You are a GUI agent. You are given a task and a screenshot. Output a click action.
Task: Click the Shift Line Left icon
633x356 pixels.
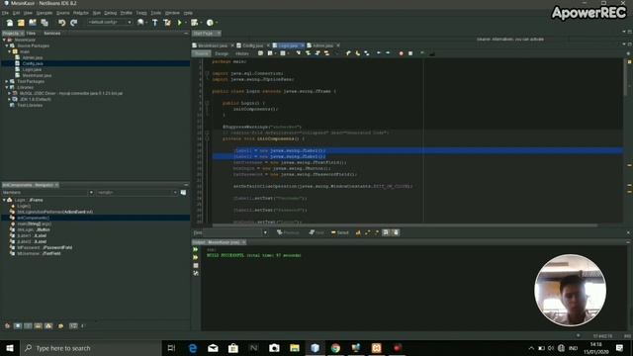pos(379,53)
